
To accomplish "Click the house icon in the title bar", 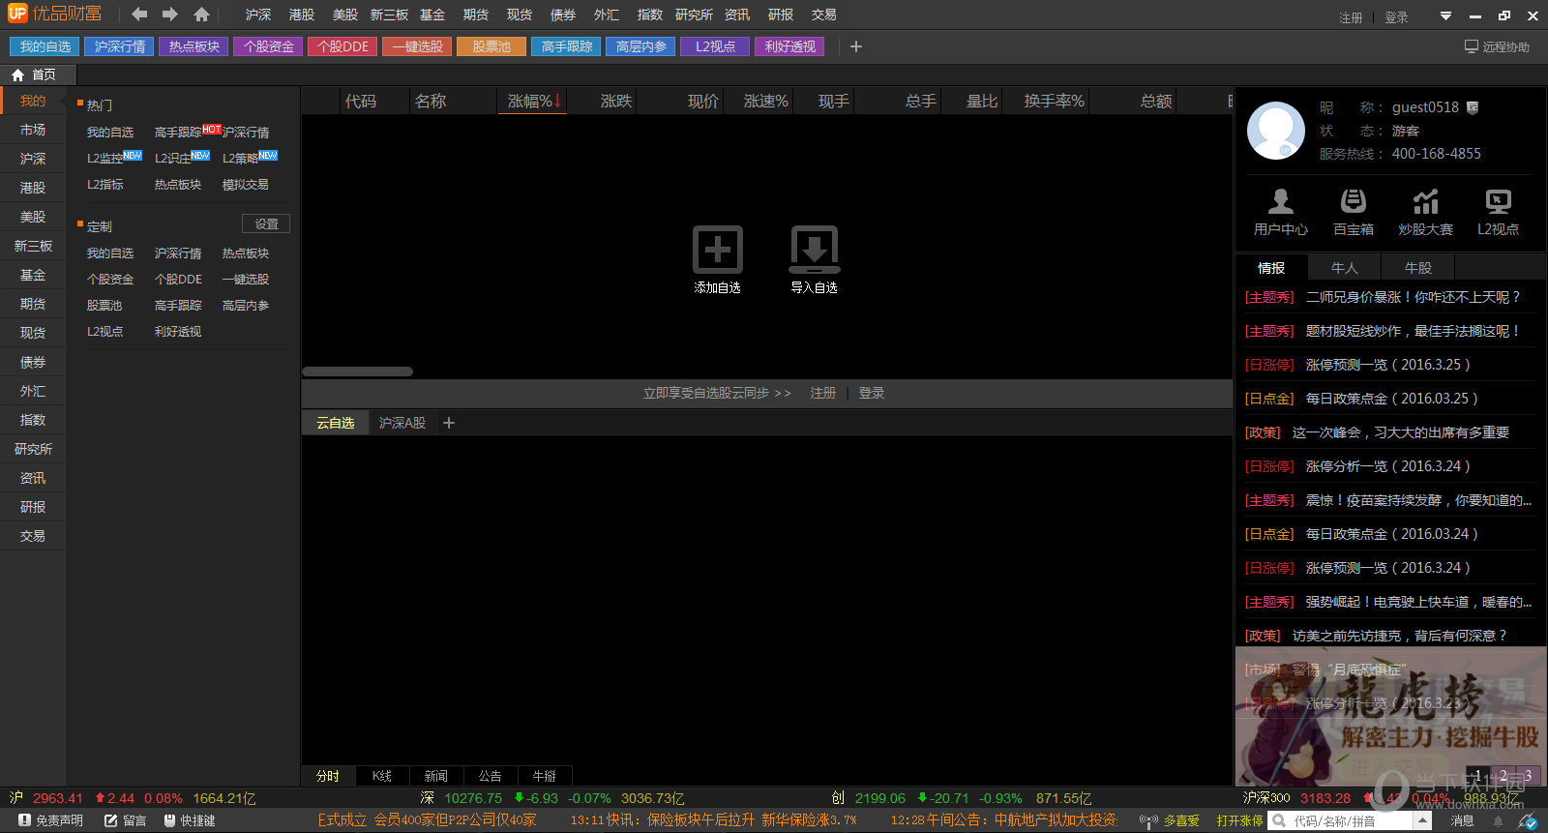I will [201, 15].
